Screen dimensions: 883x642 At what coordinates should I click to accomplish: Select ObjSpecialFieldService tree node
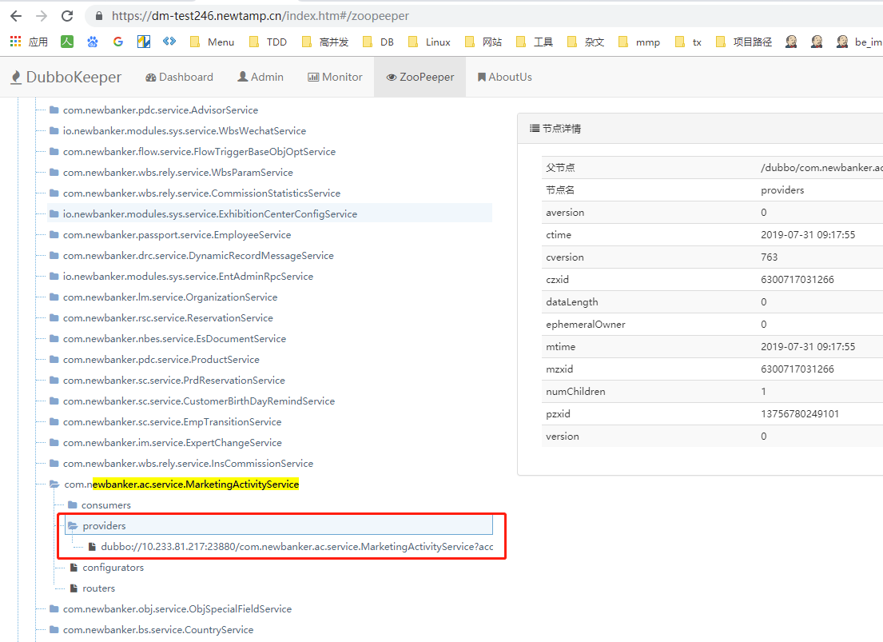click(x=177, y=609)
